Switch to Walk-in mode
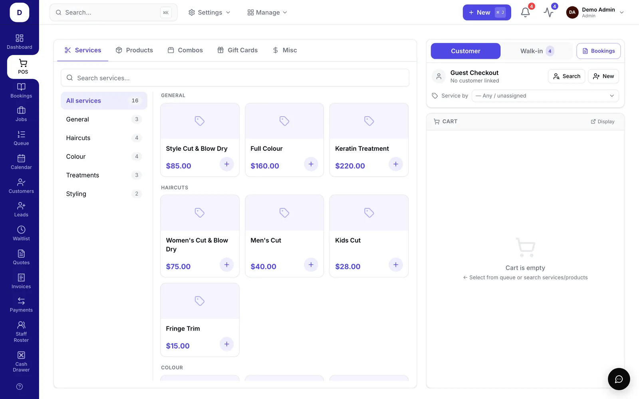The height and width of the screenshot is (399, 639). (537, 51)
